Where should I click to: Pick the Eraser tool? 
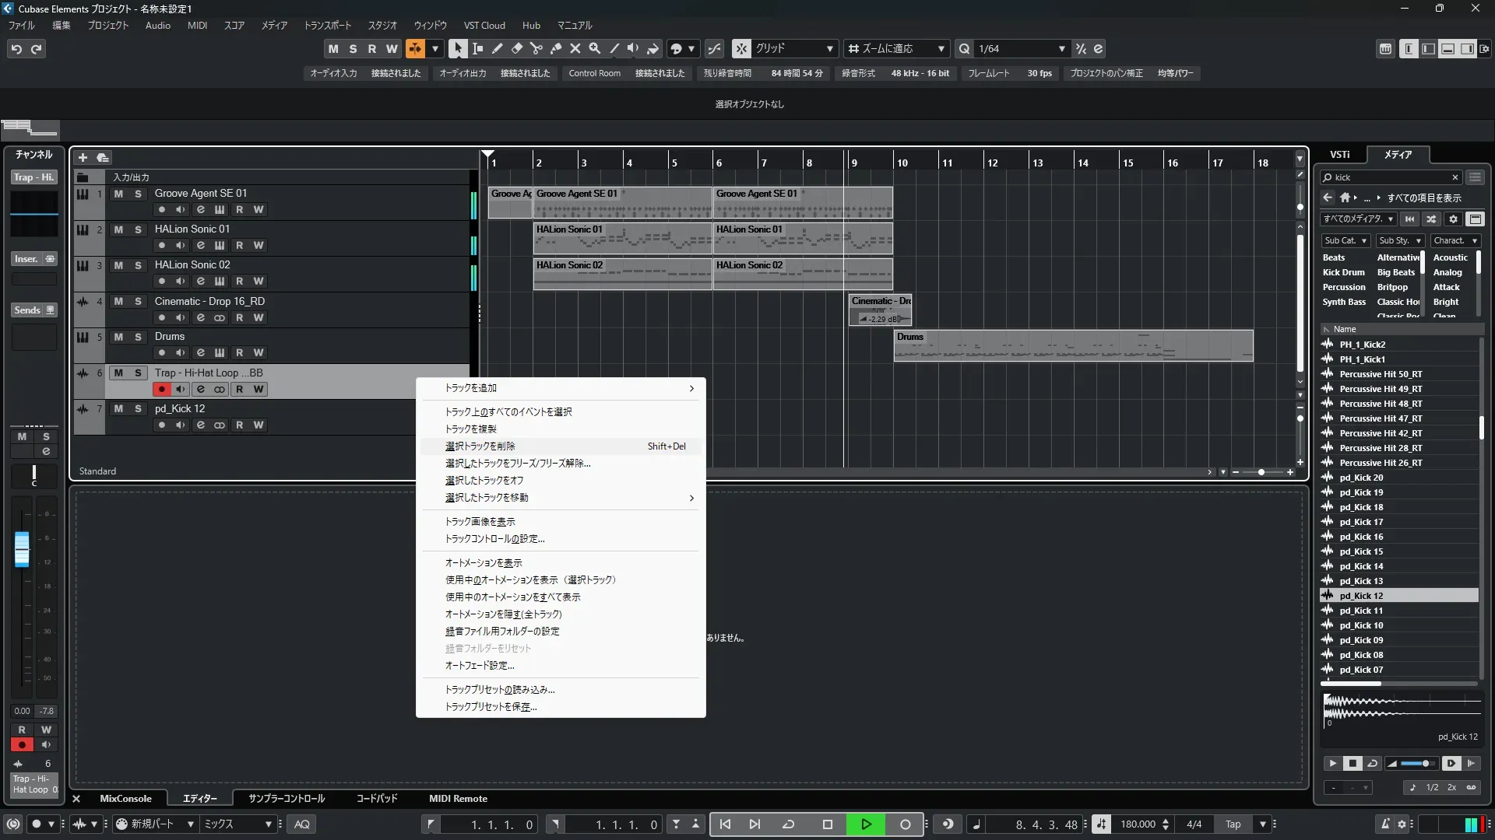click(516, 48)
